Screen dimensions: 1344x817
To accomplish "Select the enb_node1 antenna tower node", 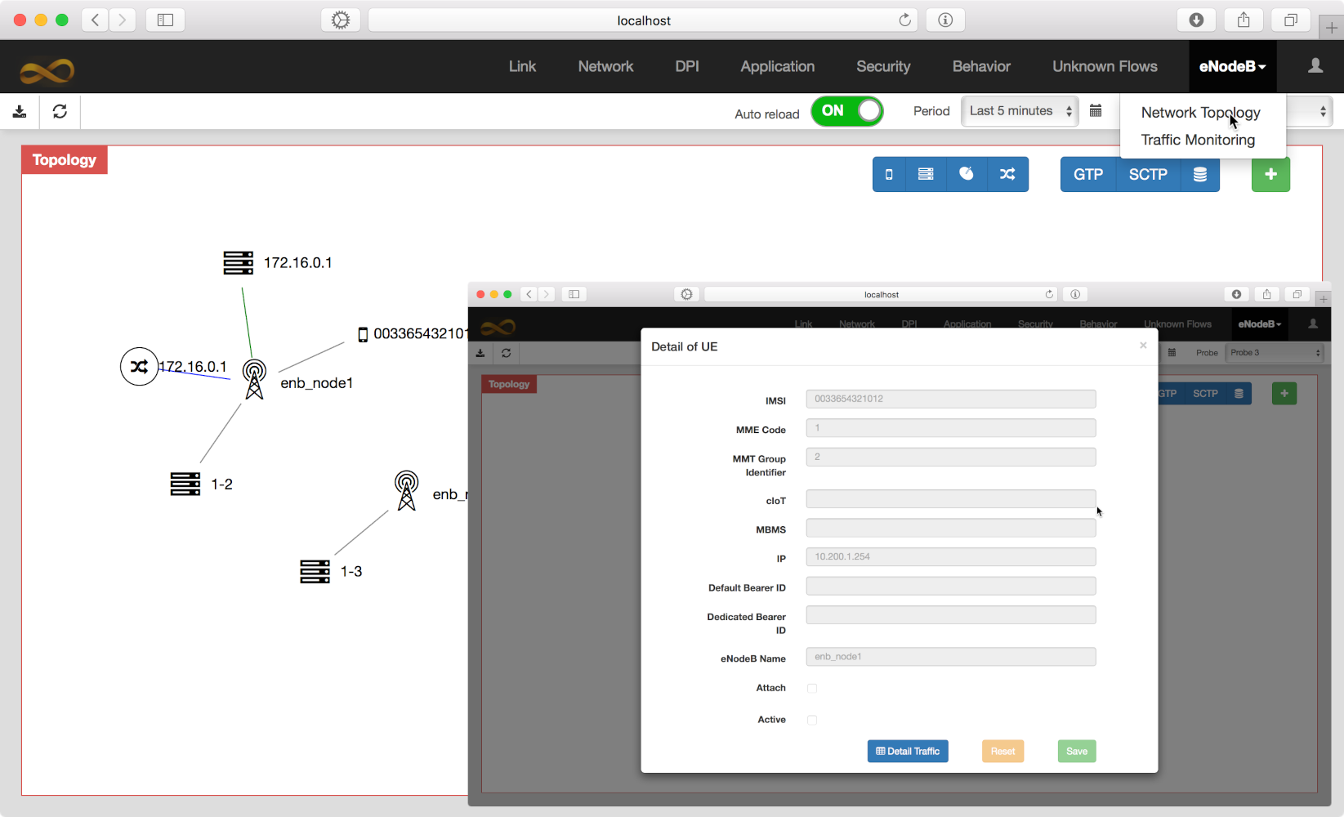I will pos(254,379).
